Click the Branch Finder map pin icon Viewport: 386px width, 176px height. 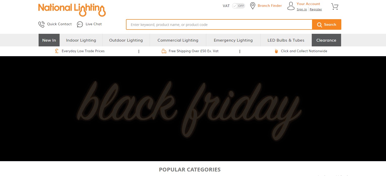click(x=252, y=6)
